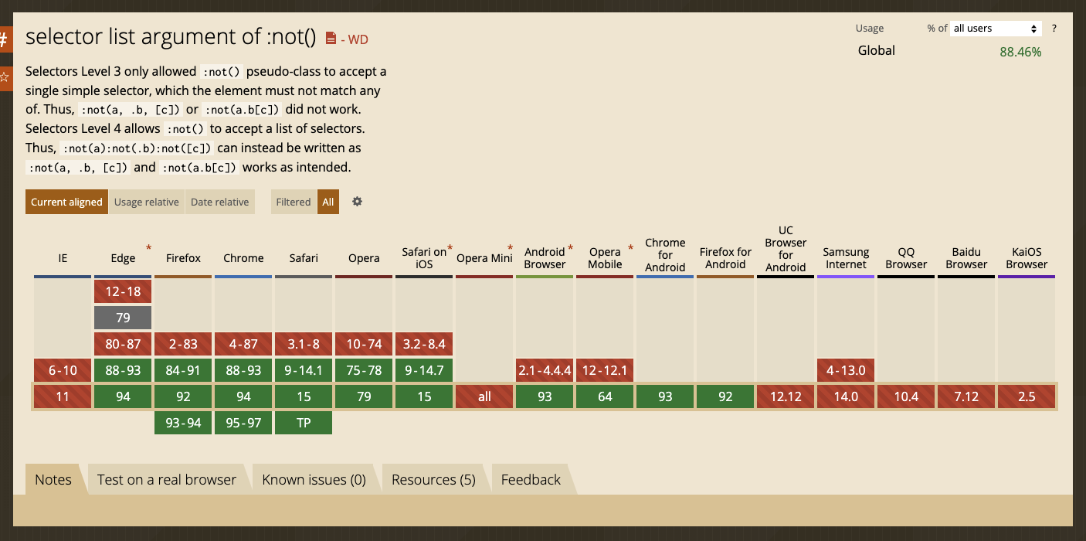The width and height of the screenshot is (1086, 541).
Task: Click Android Browser 2.1-4.4.4 cell
Action: tap(545, 370)
